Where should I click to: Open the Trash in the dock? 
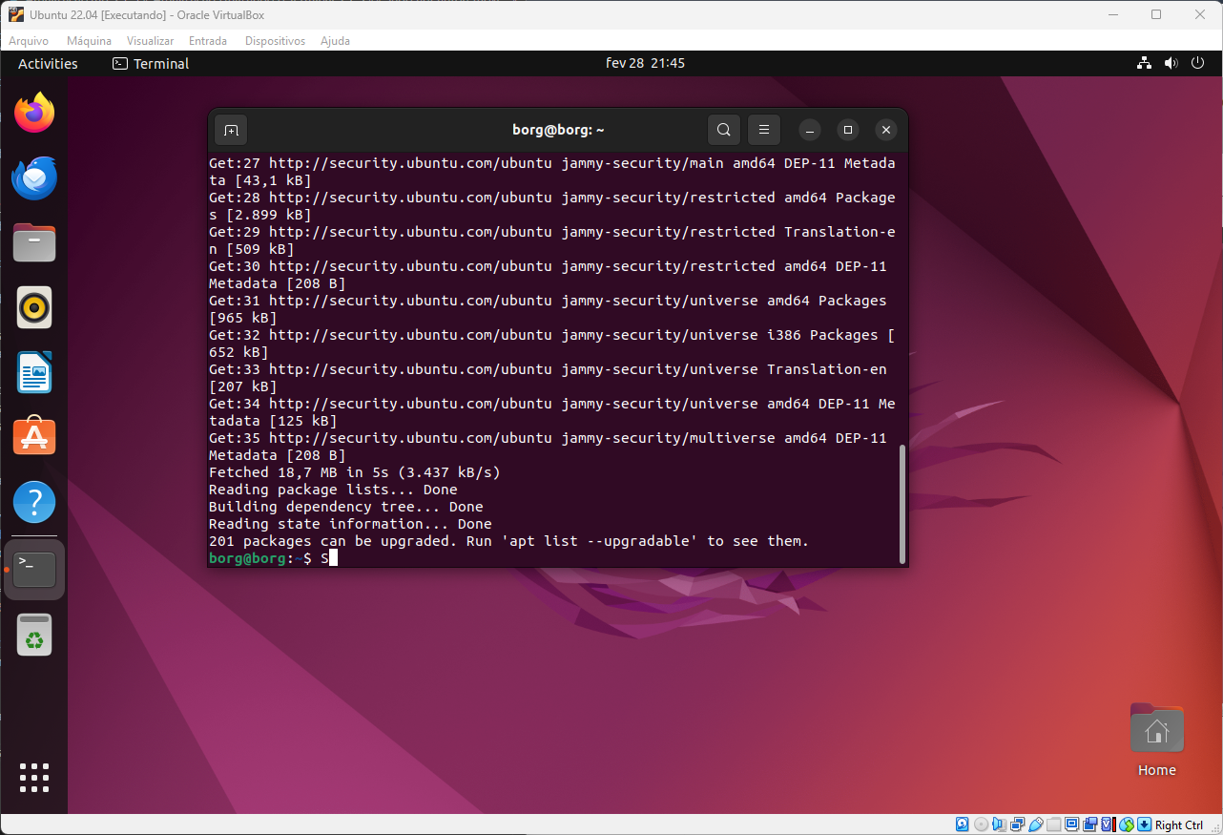[34, 635]
